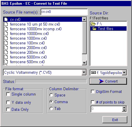Click file icon of ferrocene 1000mv.cv0

pyautogui.click(x=6, y=38)
